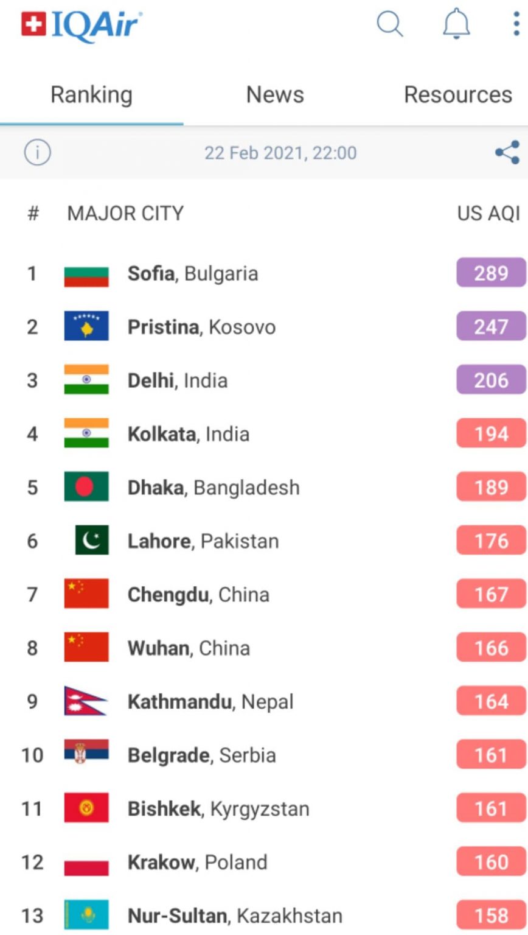528x935 pixels.
Task: Click the Nepal flag icon
Action: (86, 701)
